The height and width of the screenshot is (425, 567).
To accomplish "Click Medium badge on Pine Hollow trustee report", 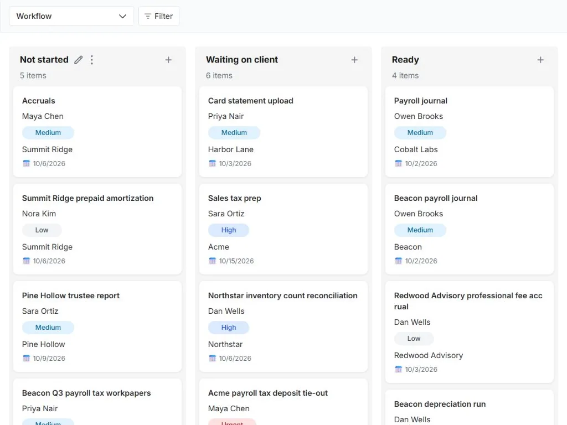I will point(48,328).
